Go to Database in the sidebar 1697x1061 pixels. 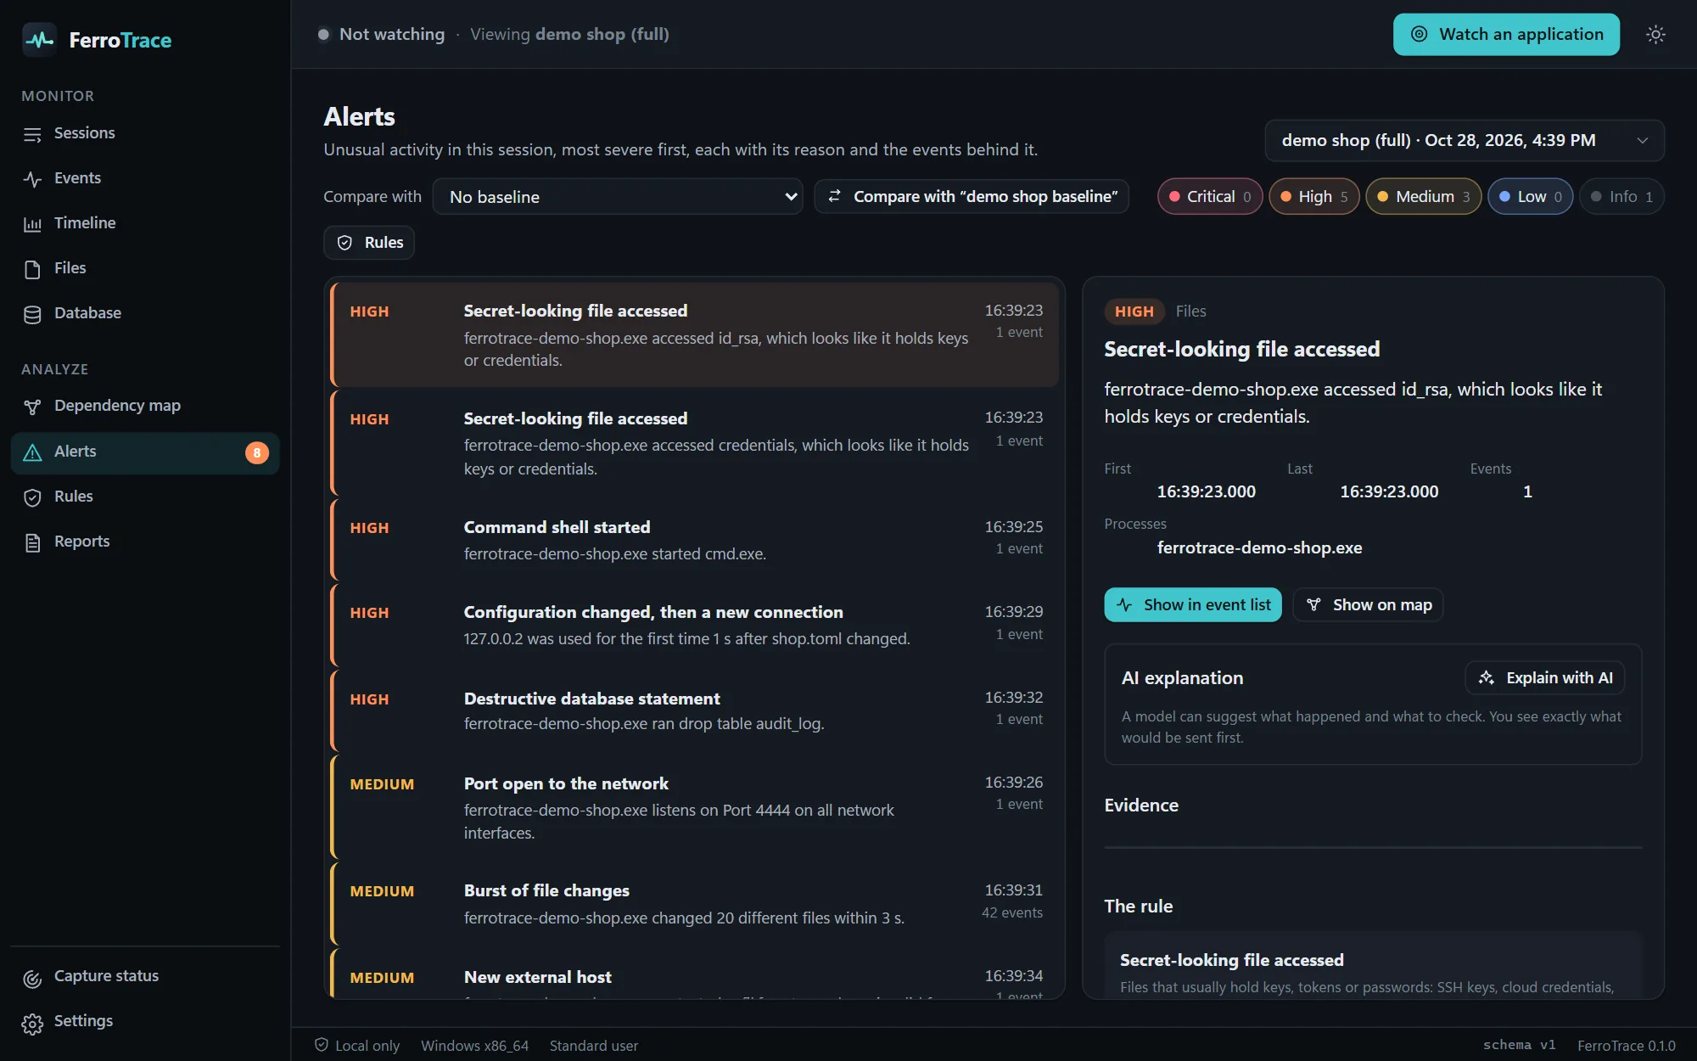(145, 313)
